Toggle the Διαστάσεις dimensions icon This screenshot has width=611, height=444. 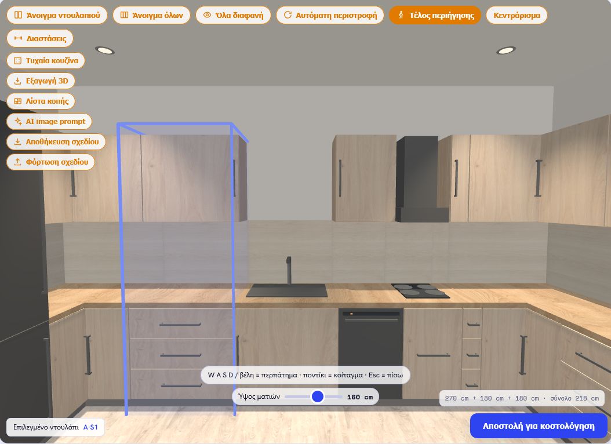point(18,38)
